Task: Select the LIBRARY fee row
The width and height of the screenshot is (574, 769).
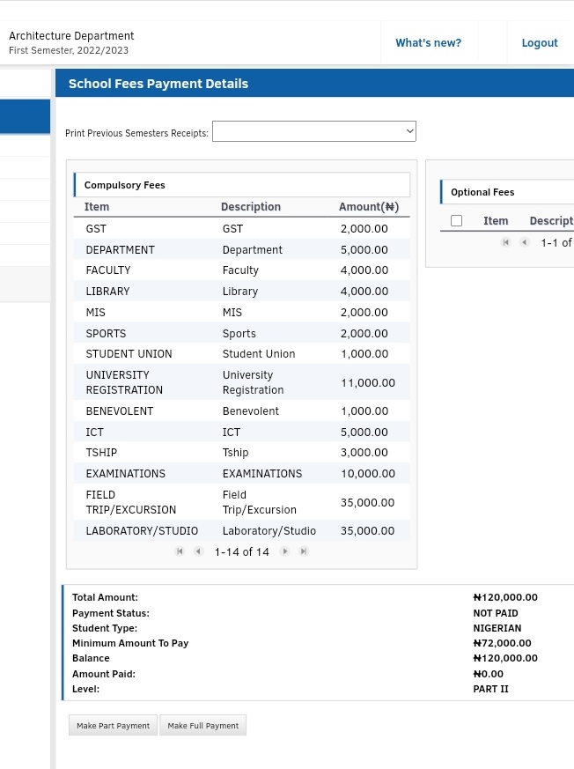Action: tap(241, 292)
